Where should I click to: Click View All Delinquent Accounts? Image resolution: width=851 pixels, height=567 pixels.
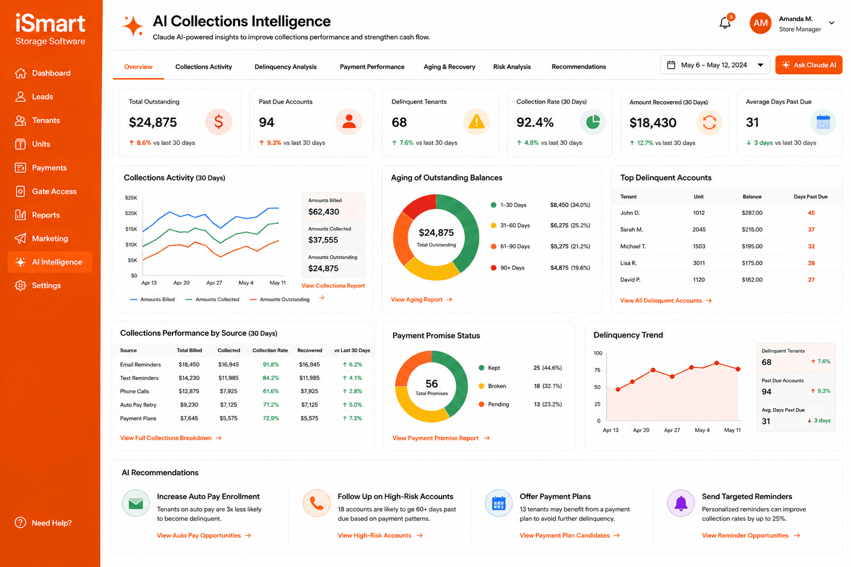(666, 301)
